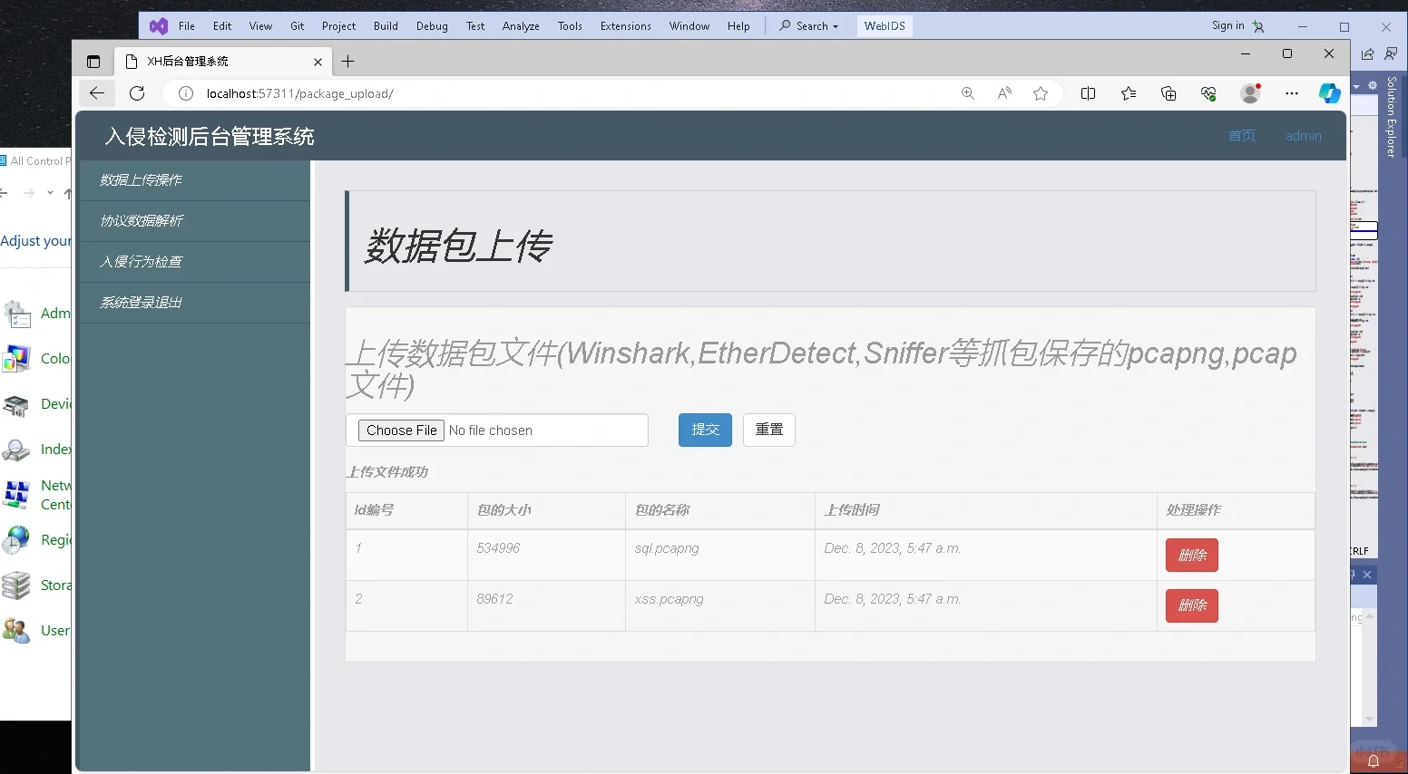Start Read aloud for the page

[x=1004, y=93]
